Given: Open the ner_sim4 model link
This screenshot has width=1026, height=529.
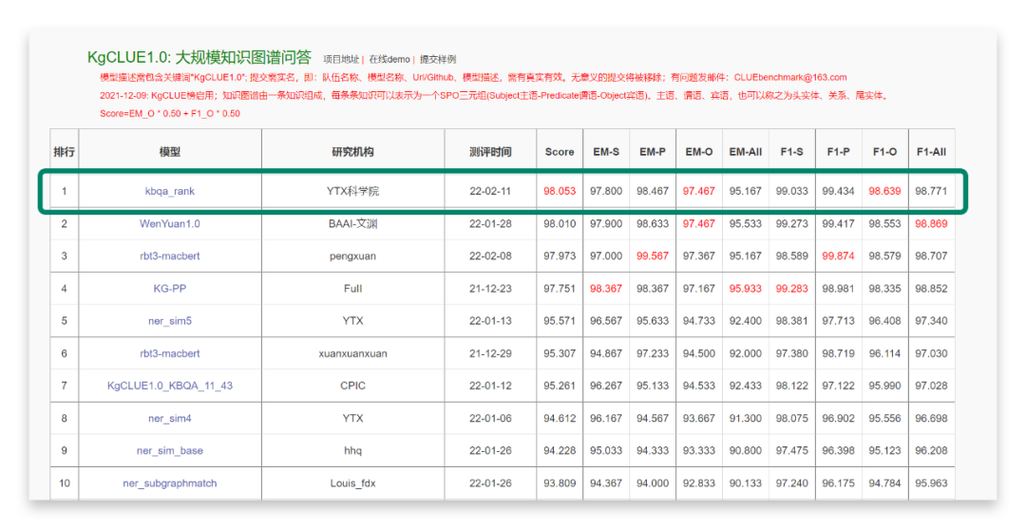Looking at the screenshot, I should coord(170,418).
